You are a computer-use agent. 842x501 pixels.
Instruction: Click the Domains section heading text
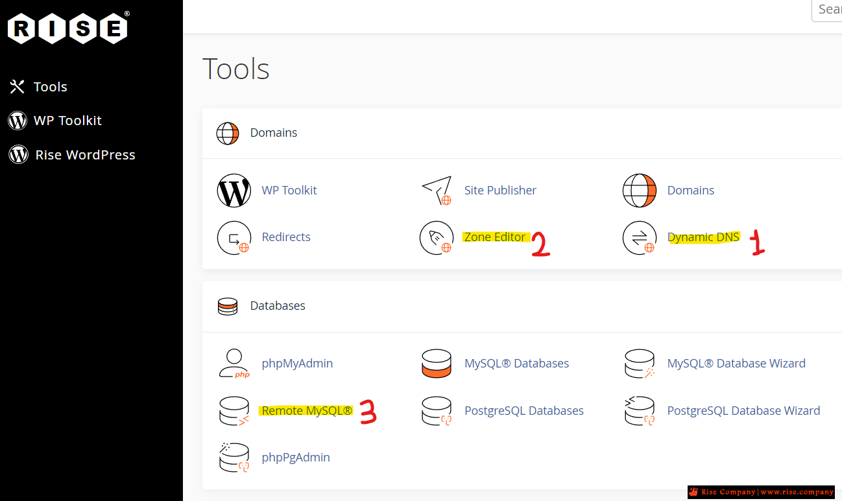[x=274, y=133]
